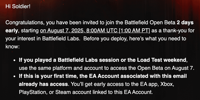This screenshot has height=100, width=200.
Task: Open the underlined August 7, 2025 date link
Action: pos(95,31)
